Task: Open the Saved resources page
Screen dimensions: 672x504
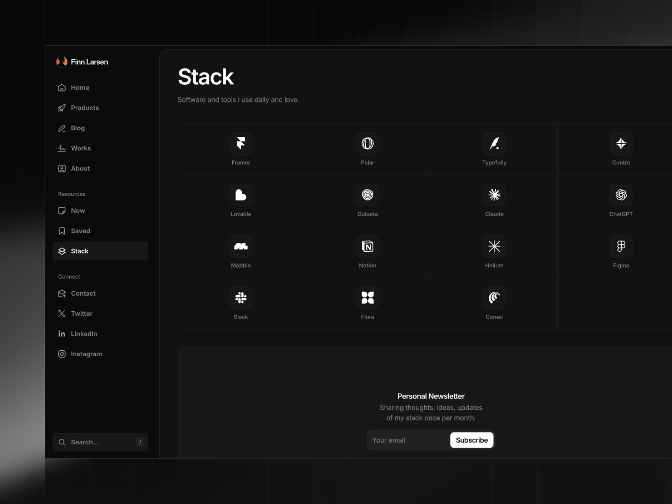Action: [100, 231]
